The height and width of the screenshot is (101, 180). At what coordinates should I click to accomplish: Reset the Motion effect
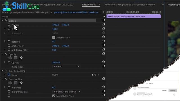point(103,20)
